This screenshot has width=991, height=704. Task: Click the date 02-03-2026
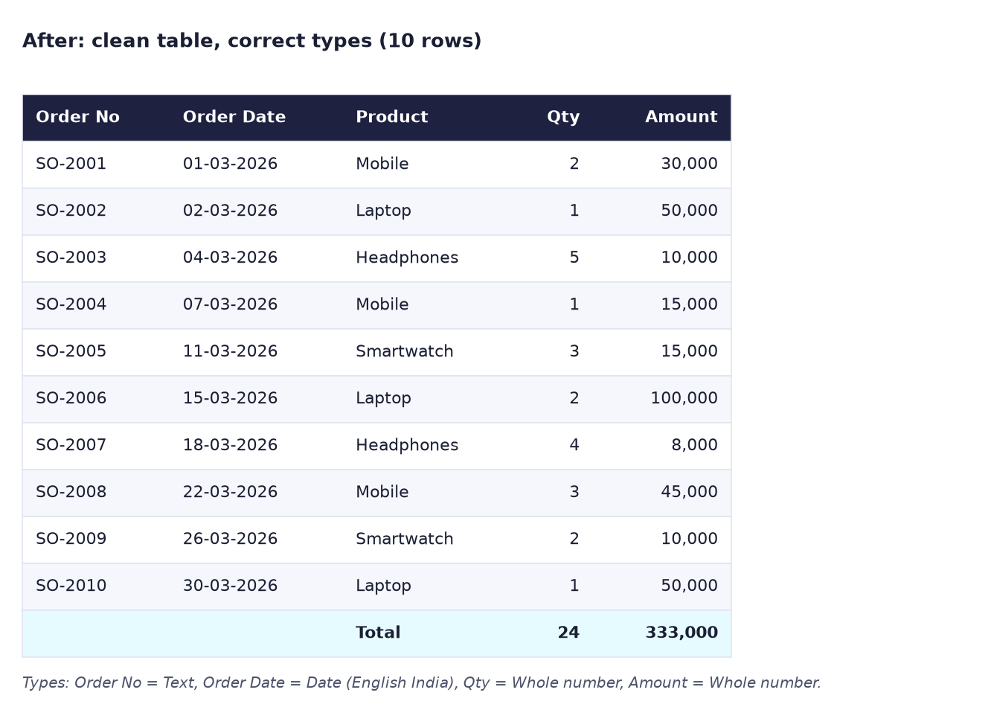(230, 211)
